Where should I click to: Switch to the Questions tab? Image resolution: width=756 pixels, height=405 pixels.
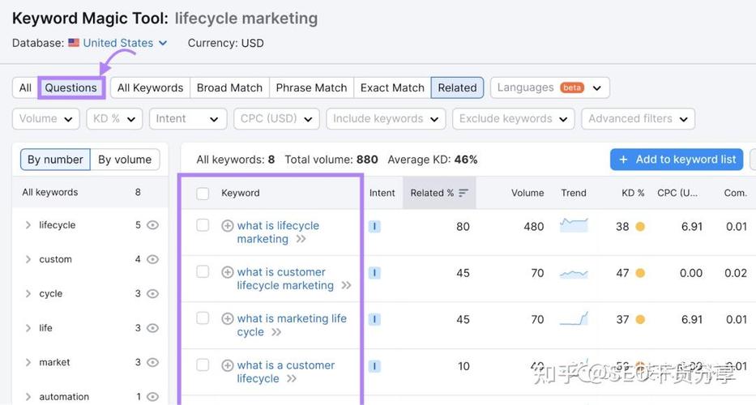70,87
